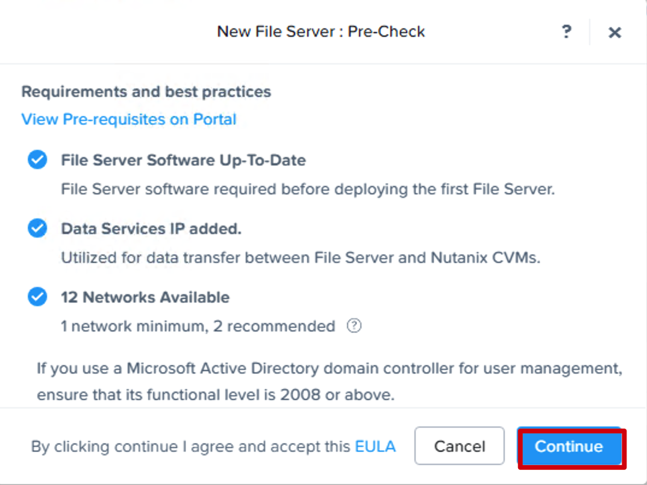647x485 pixels.
Task: Click the Microsoft Active Directory note text
Action: [x=330, y=381]
